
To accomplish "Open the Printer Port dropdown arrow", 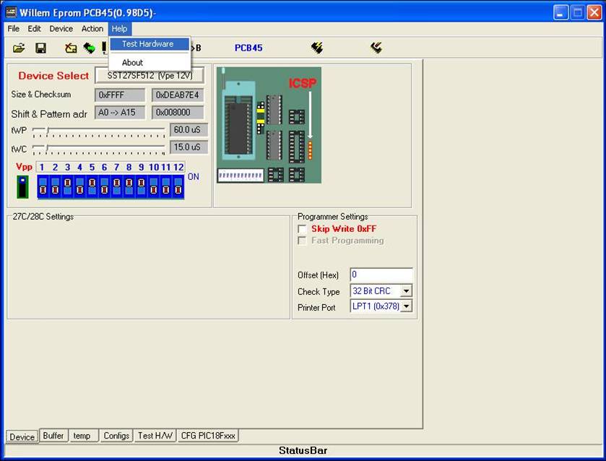I will (x=406, y=306).
